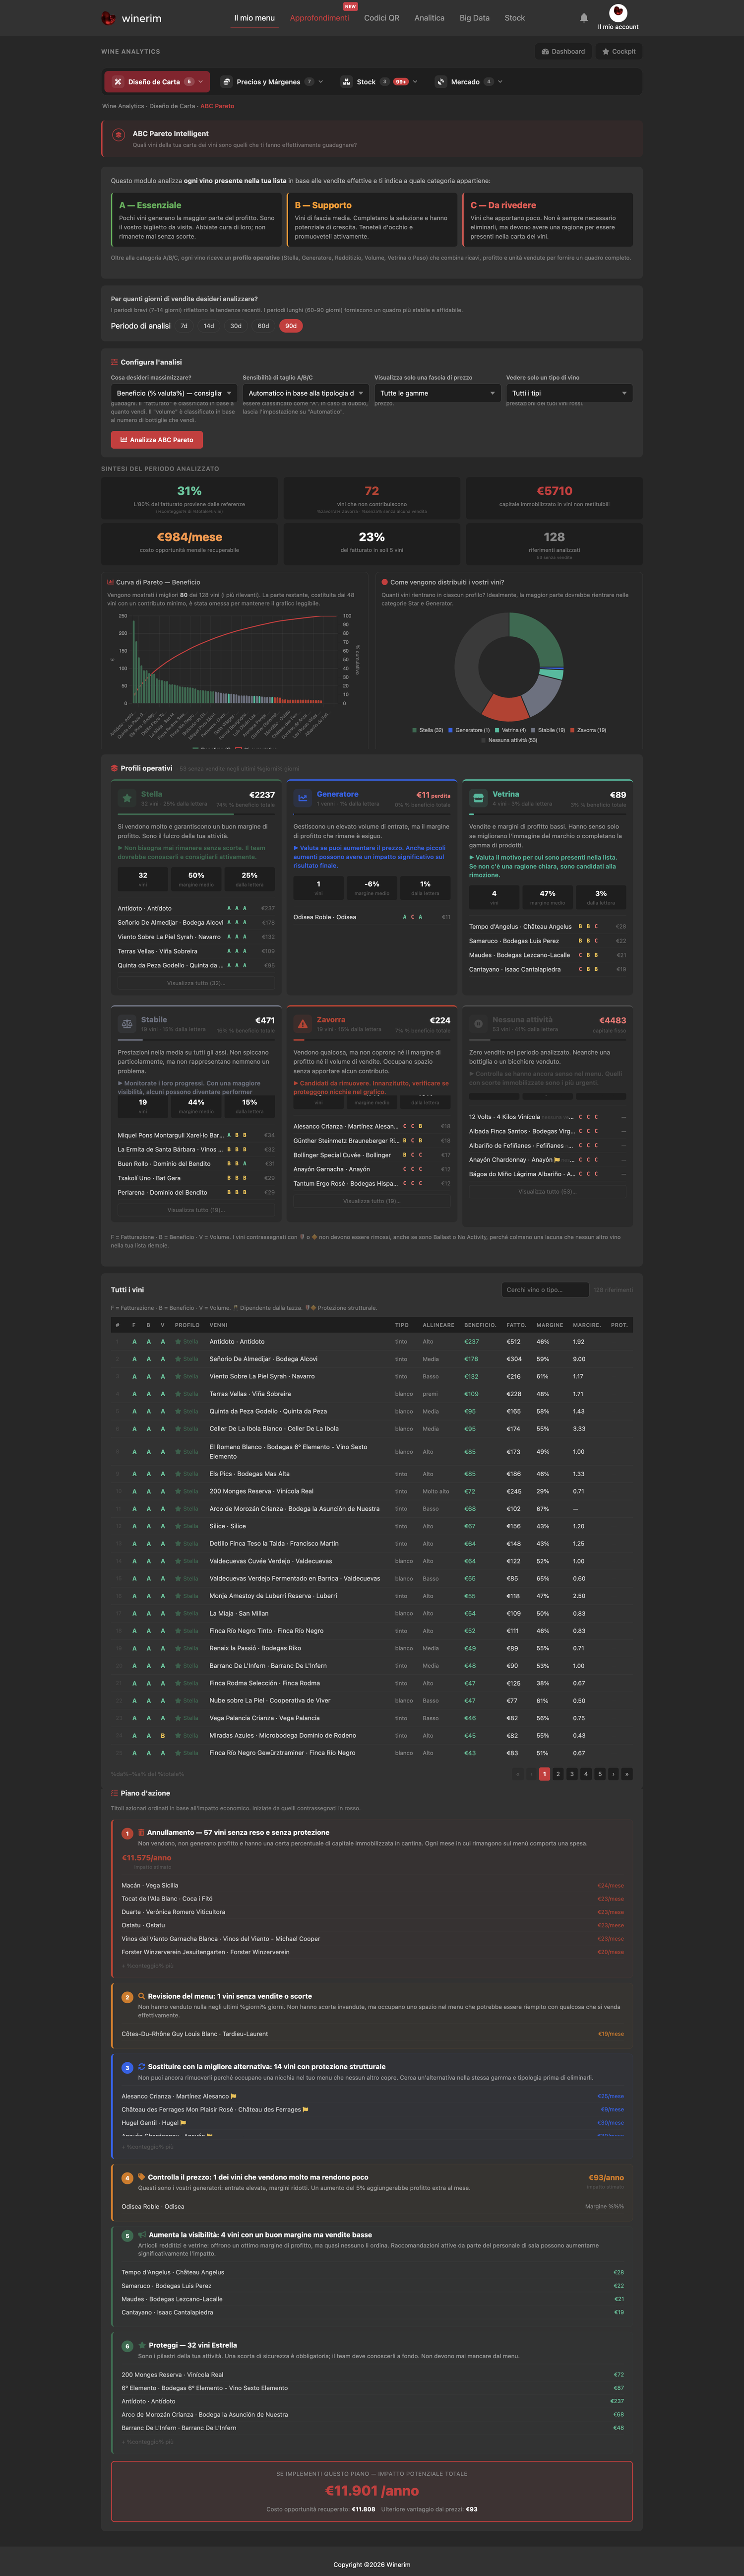The image size is (744, 2576).
Task: Select the 7d analysis period
Action: pyautogui.click(x=184, y=326)
